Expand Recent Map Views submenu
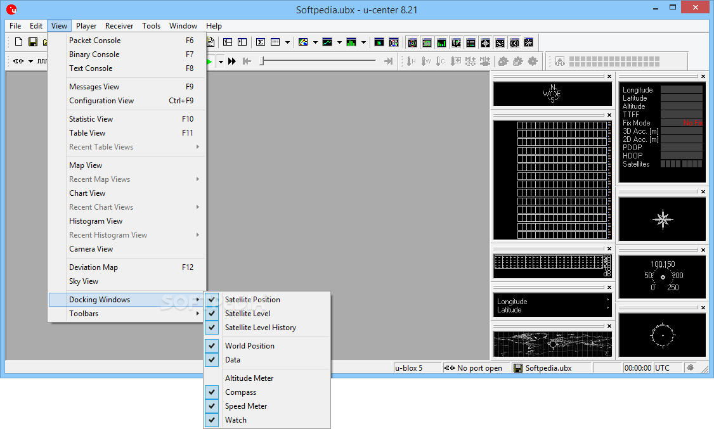This screenshot has width=714, height=429. (126, 179)
